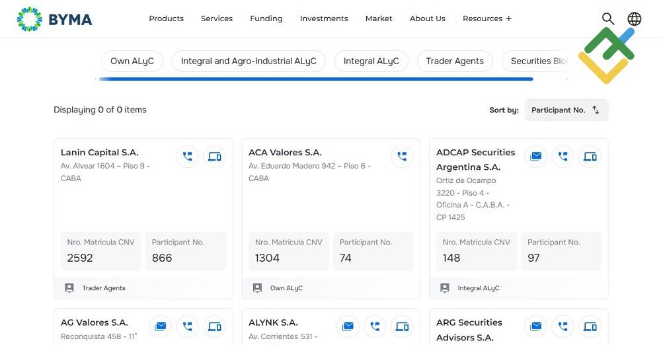Filter by Securities Brokers chip
This screenshot has width=661, height=345.
[x=535, y=61]
